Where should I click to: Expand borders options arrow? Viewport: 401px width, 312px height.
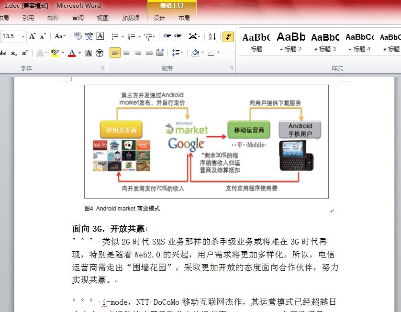218,53
